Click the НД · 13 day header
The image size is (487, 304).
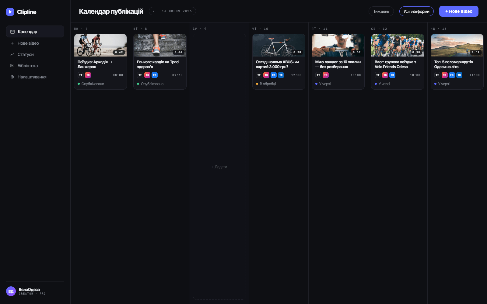[x=439, y=29]
